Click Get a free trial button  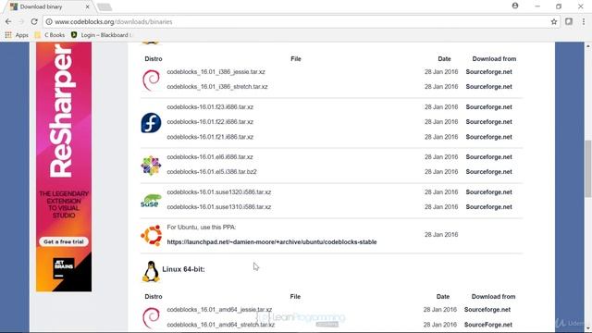64,241
